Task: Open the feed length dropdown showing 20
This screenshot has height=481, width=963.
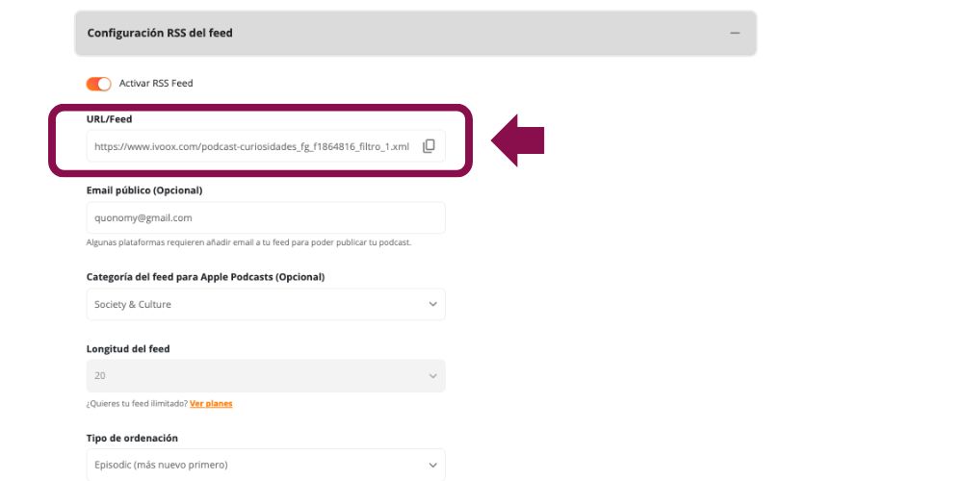Action: (260, 375)
